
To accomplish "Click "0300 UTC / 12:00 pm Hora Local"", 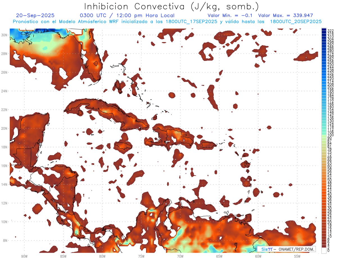I will [x=127, y=15].
